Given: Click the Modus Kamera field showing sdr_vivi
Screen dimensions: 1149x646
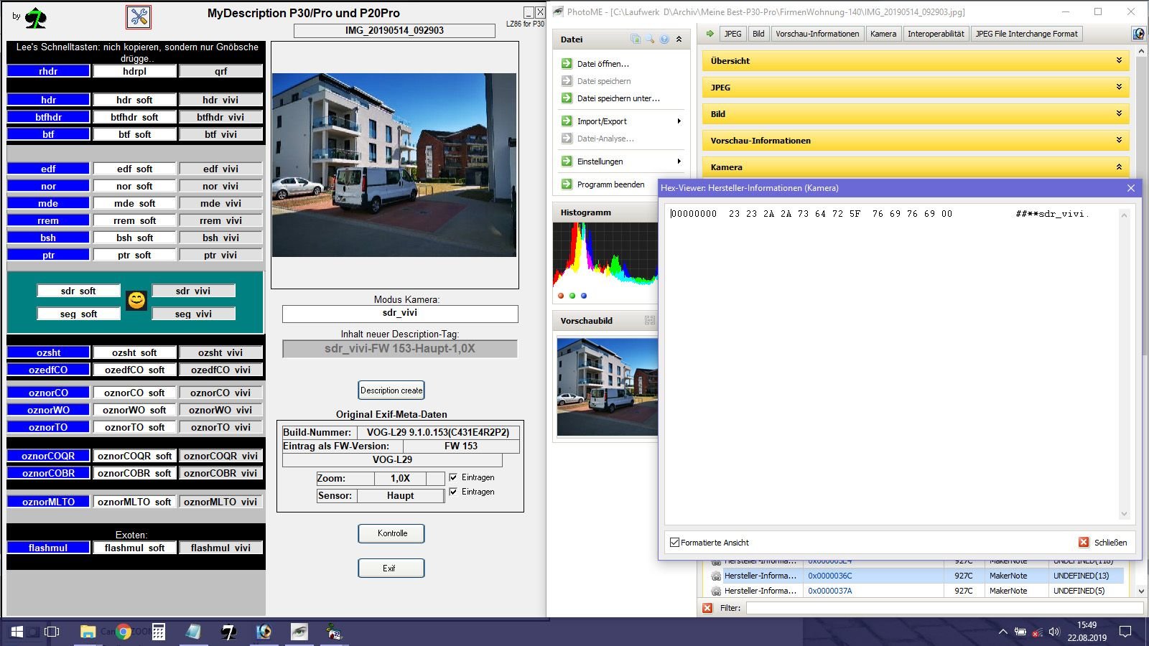Looking at the screenshot, I should pos(400,314).
